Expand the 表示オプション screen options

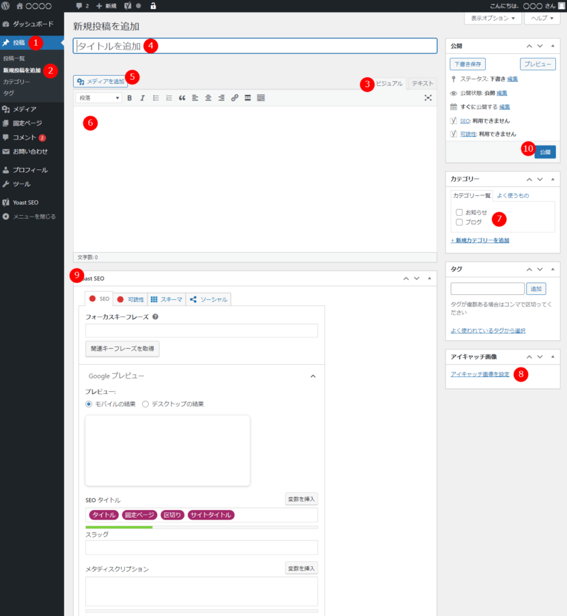(492, 18)
